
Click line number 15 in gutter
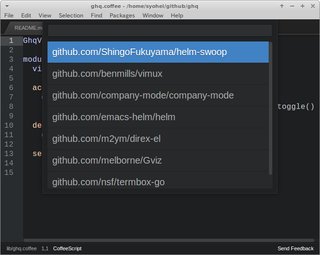(x=9, y=173)
